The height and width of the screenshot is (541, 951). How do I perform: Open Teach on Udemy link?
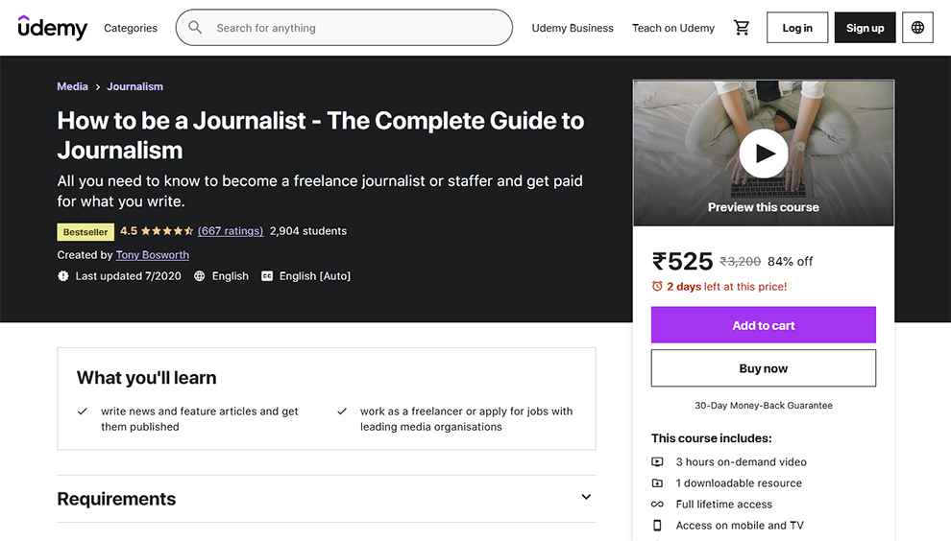coord(673,28)
